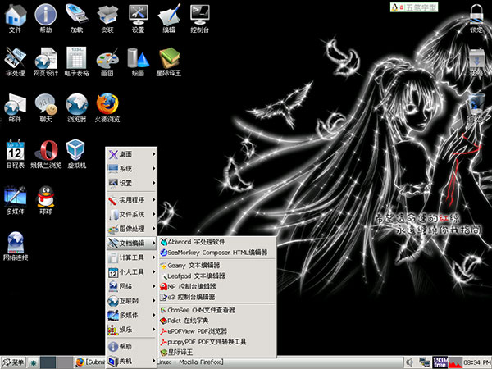
Task: Launch the 字处理 word processor icon
Action: [x=15, y=61]
